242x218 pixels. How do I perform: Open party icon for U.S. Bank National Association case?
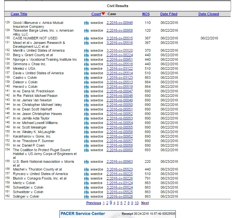(86, 161)
